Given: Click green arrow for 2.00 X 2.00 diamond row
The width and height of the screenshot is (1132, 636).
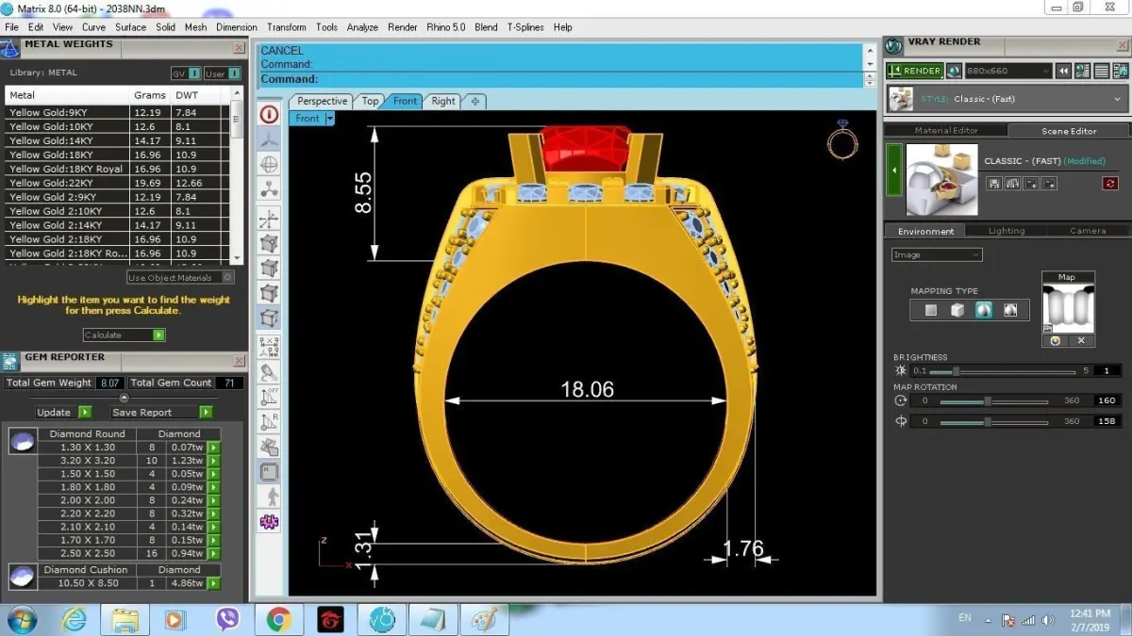Looking at the screenshot, I should pyautogui.click(x=213, y=500).
